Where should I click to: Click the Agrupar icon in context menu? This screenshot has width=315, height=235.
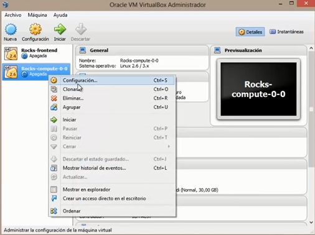(54, 108)
